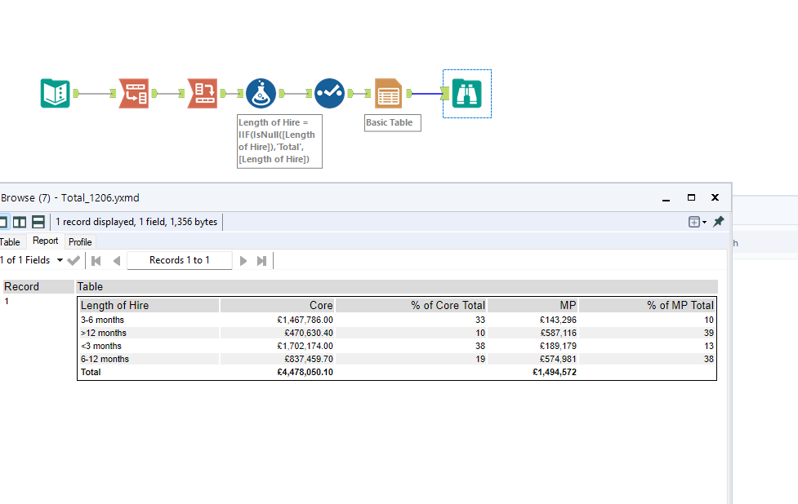Go to the next records page
The image size is (798, 504).
243,260
